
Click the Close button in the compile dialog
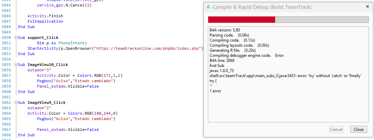click(358, 130)
